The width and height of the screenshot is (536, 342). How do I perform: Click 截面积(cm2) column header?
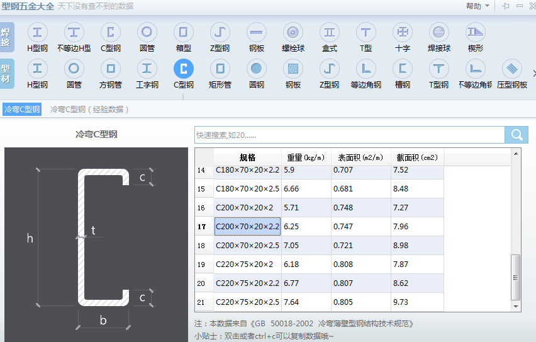coord(417,157)
